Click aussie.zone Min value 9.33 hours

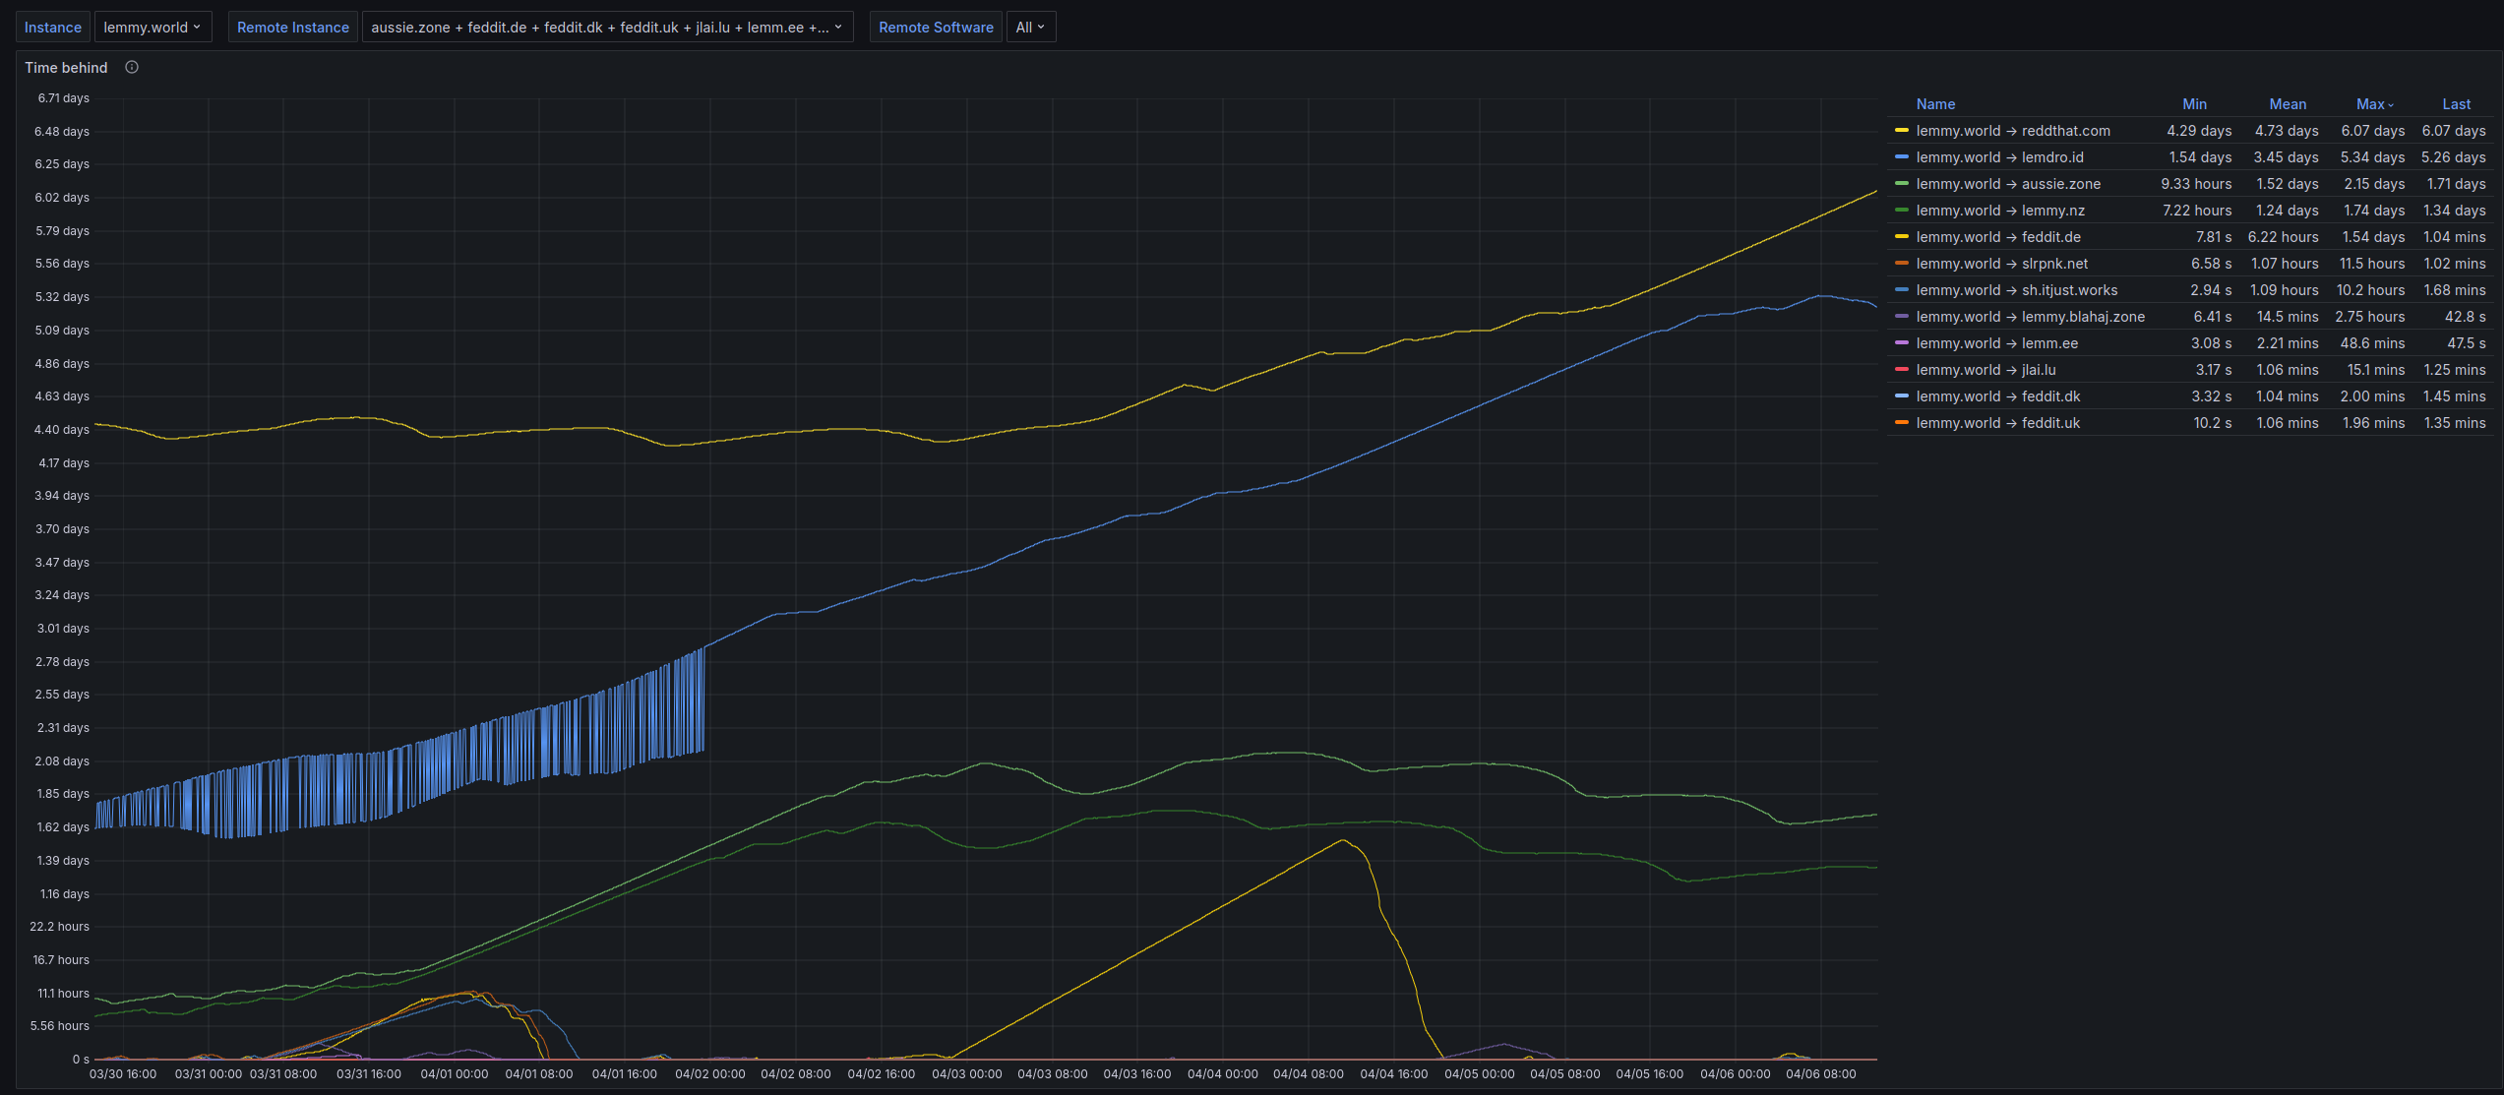2196,184
